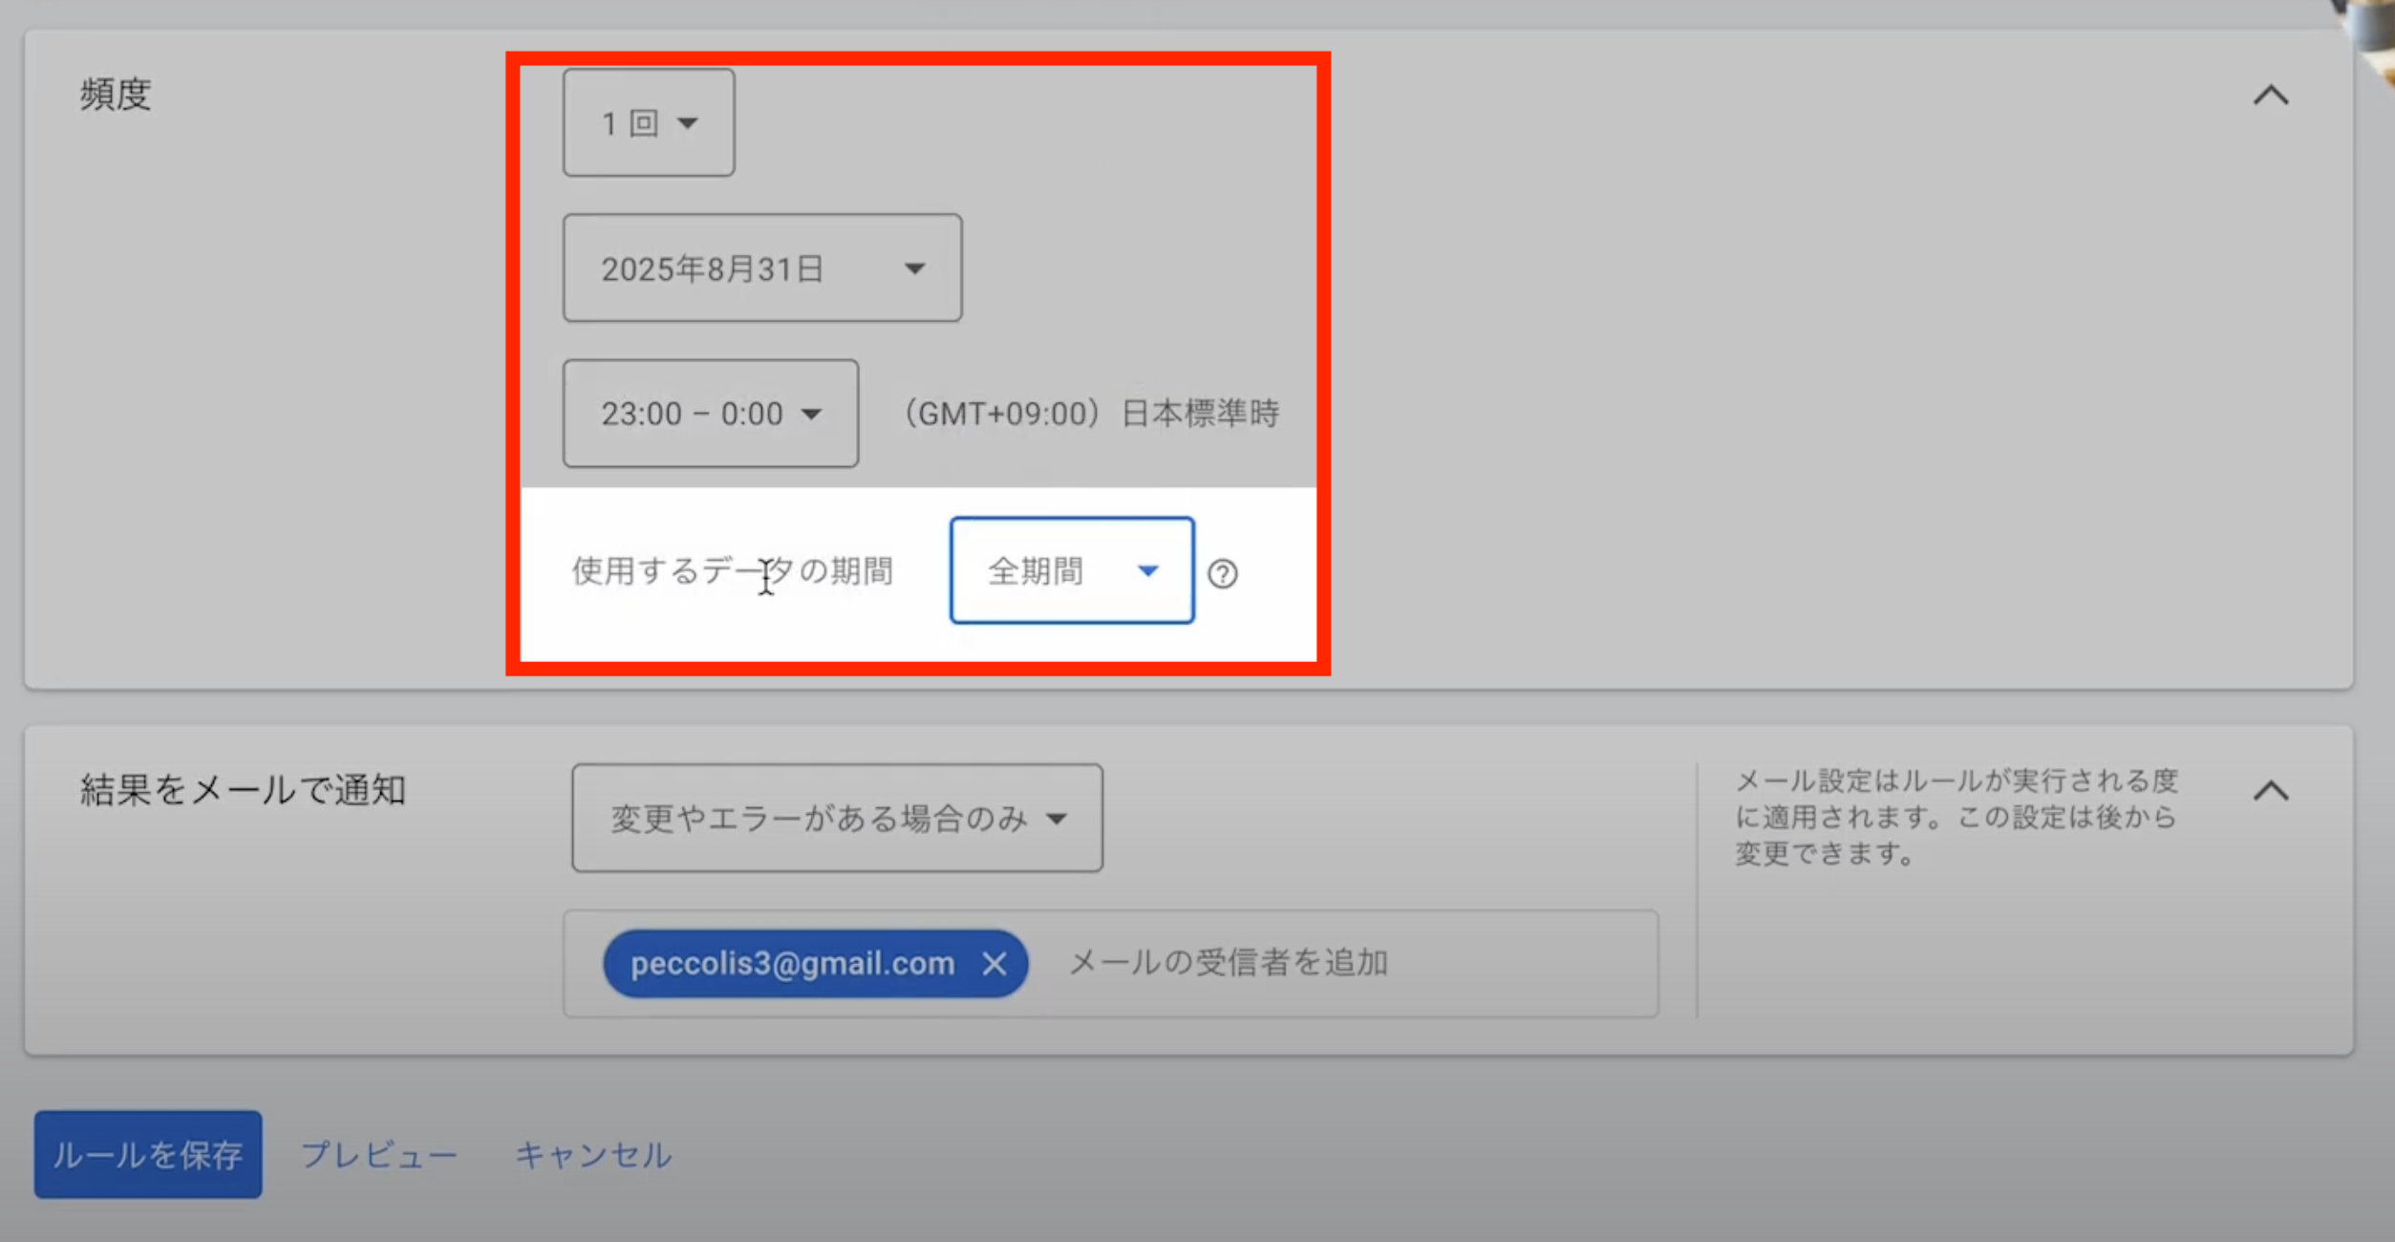Open the 1回 frequency dropdown
Screen dimensions: 2395x1242
point(649,123)
